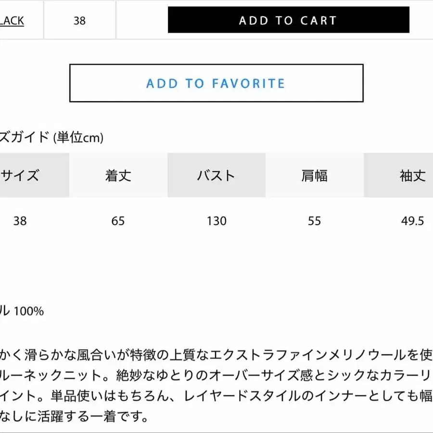
Task: Choose size 38 in the cart row
Action: [79, 21]
